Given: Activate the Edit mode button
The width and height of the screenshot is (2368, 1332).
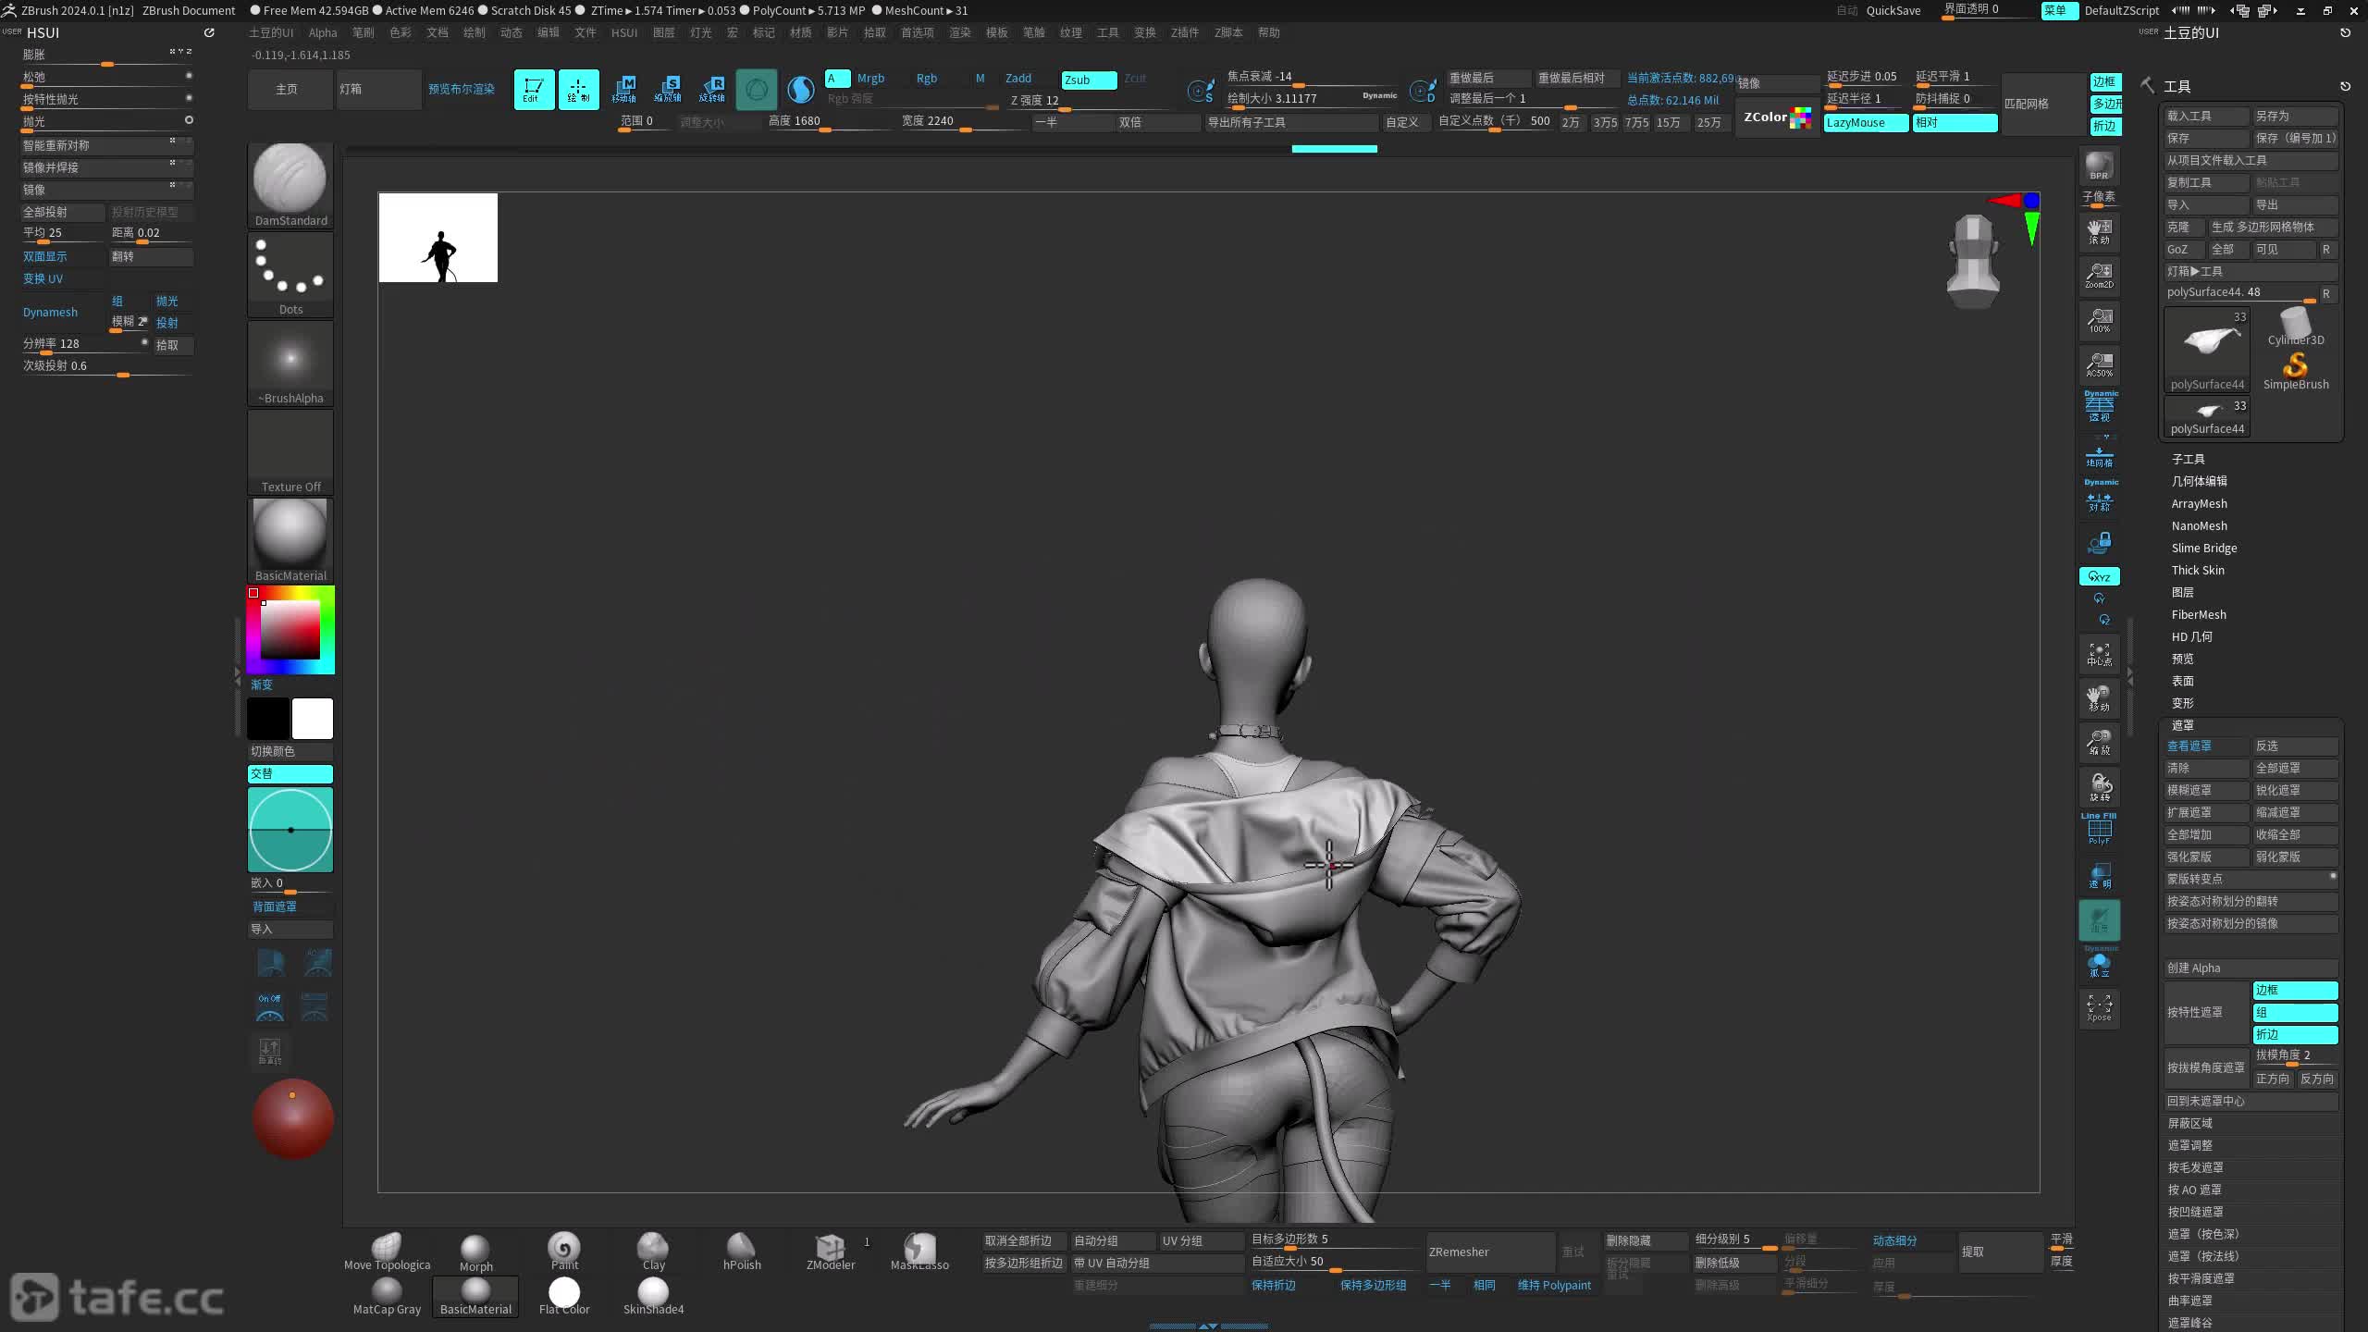Looking at the screenshot, I should pos(534,89).
